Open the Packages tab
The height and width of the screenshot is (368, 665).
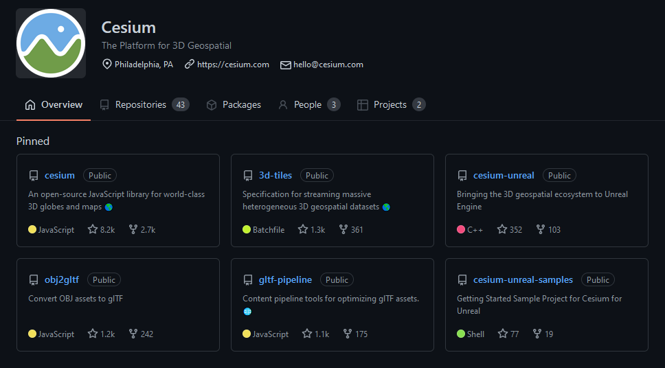241,105
